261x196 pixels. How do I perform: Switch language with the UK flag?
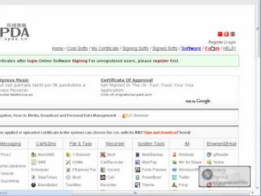pyautogui.click(x=233, y=34)
